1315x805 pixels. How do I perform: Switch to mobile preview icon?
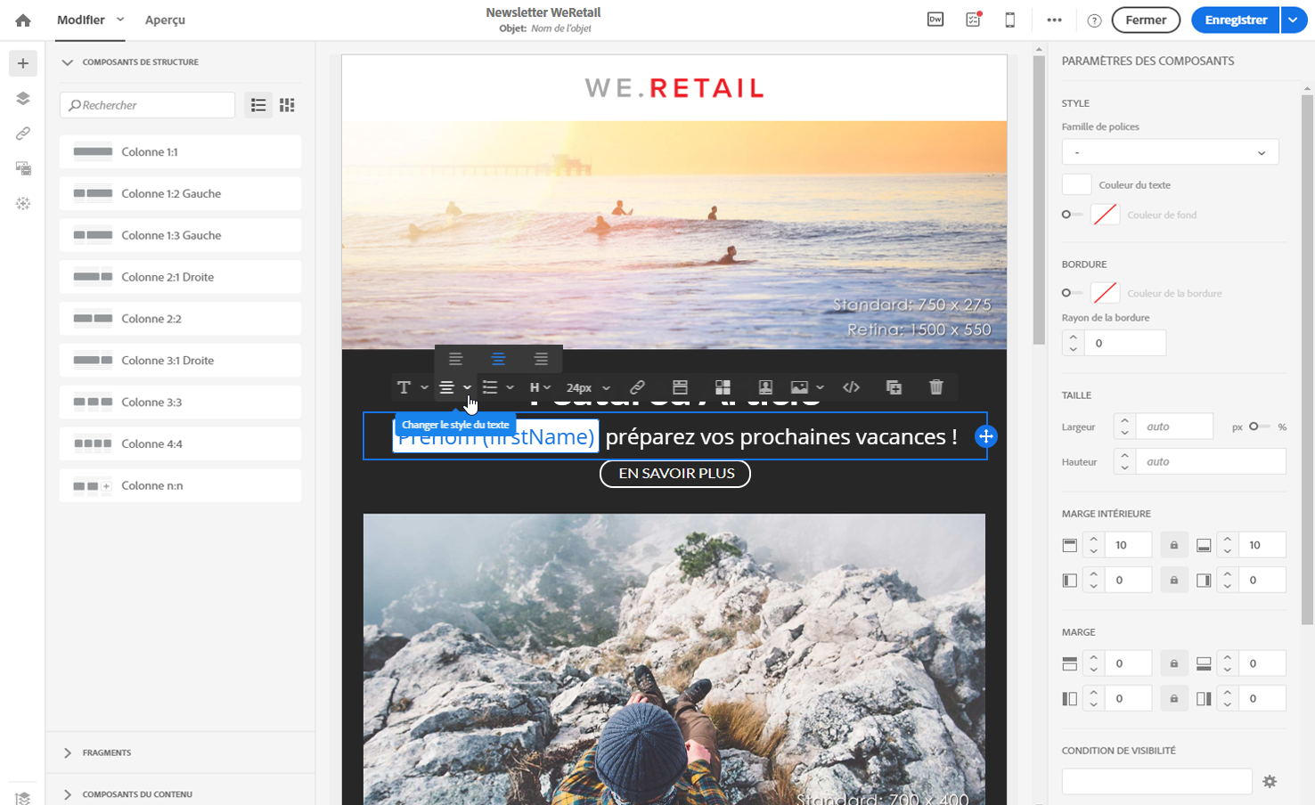(1009, 20)
